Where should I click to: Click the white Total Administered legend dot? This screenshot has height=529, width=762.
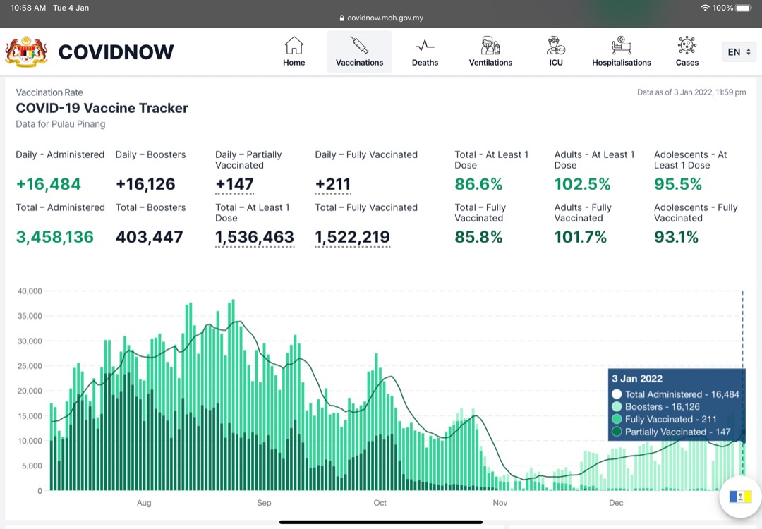point(617,394)
